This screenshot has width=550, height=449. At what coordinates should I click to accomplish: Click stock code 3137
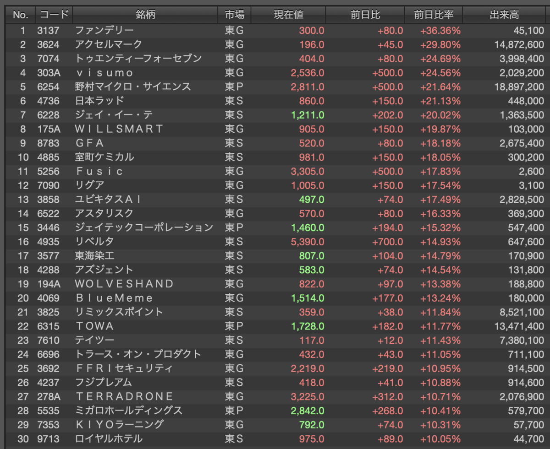(47, 30)
